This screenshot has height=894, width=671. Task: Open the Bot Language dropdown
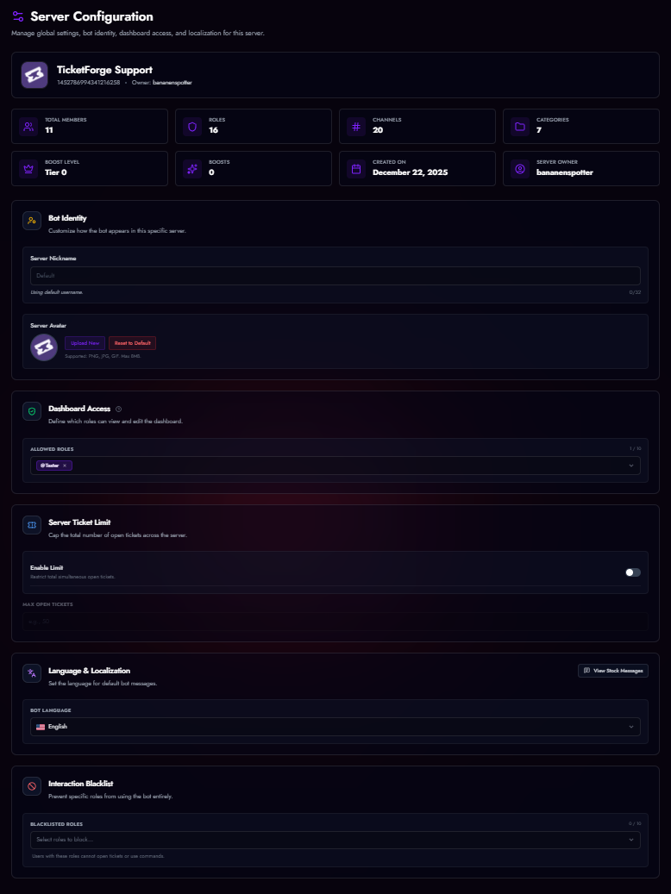click(335, 726)
